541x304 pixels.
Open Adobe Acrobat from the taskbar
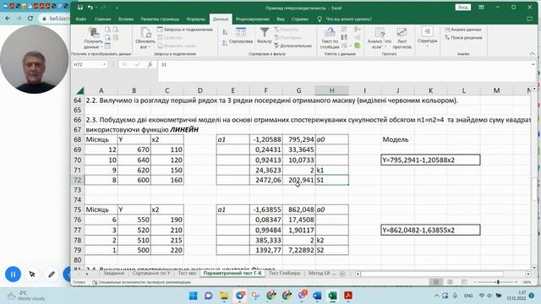click(x=348, y=296)
